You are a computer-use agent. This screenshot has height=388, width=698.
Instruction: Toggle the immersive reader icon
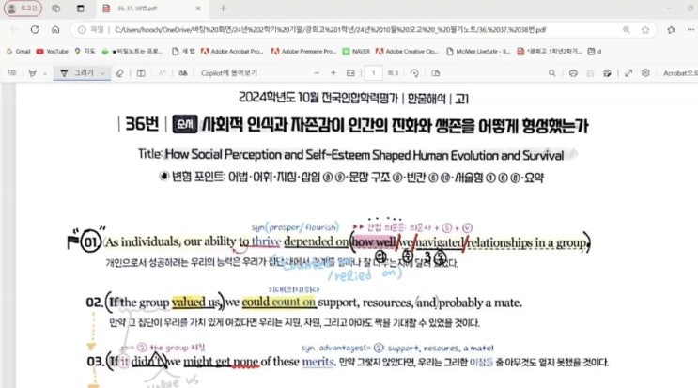click(x=141, y=73)
